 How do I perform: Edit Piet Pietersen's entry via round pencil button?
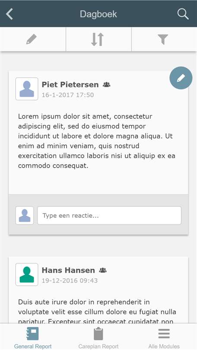point(181,78)
